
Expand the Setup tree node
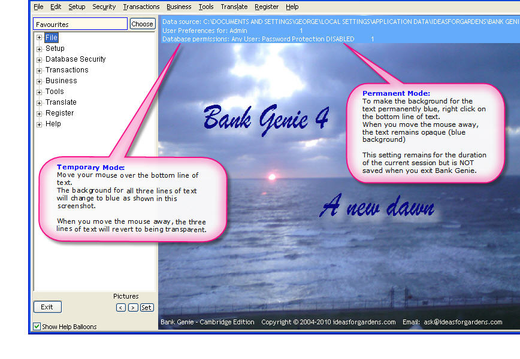(39, 49)
